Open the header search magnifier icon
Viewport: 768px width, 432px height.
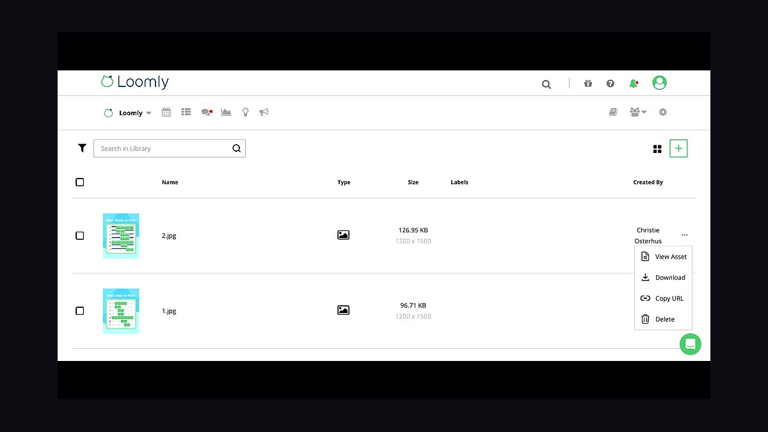(547, 84)
